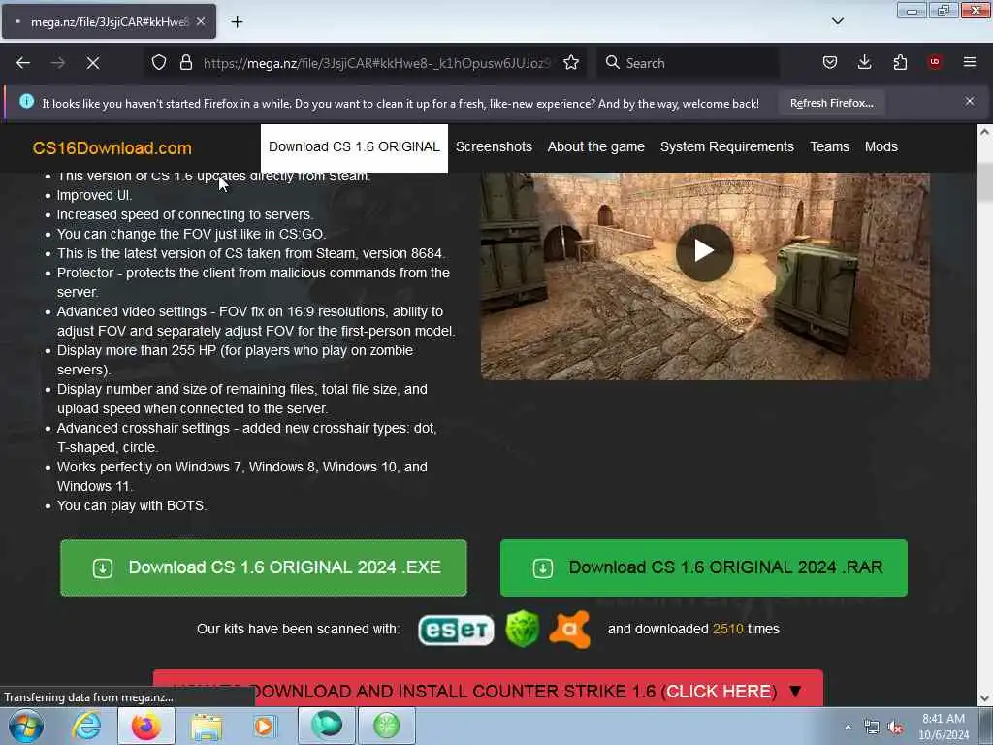Screen dimensions: 993x745
Task: Click the forward navigation arrow
Action: (58, 63)
